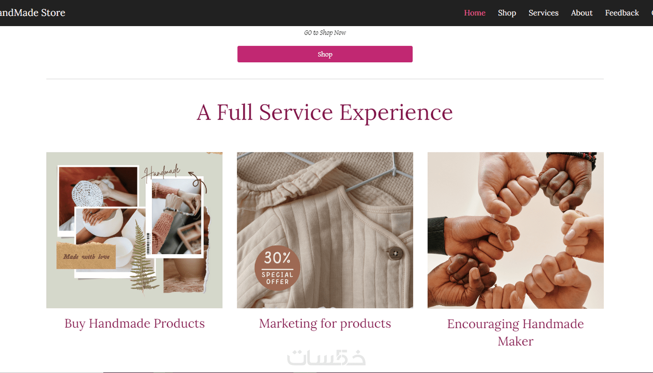Click the 30% Special Offer badge
Screen dimensions: 653x373
tap(277, 268)
